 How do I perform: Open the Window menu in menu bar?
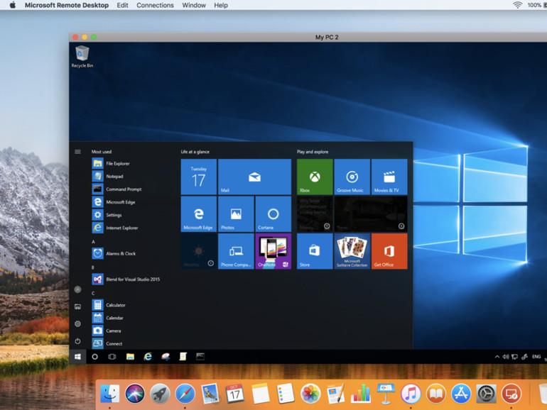(194, 5)
